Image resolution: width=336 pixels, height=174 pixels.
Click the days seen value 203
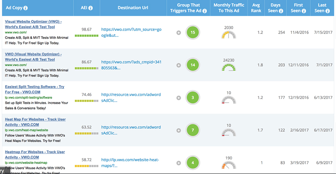(x=281, y=65)
